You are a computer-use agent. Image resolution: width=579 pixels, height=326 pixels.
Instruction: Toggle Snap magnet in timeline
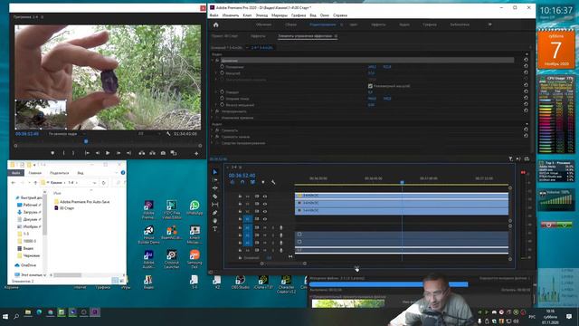(x=242, y=182)
